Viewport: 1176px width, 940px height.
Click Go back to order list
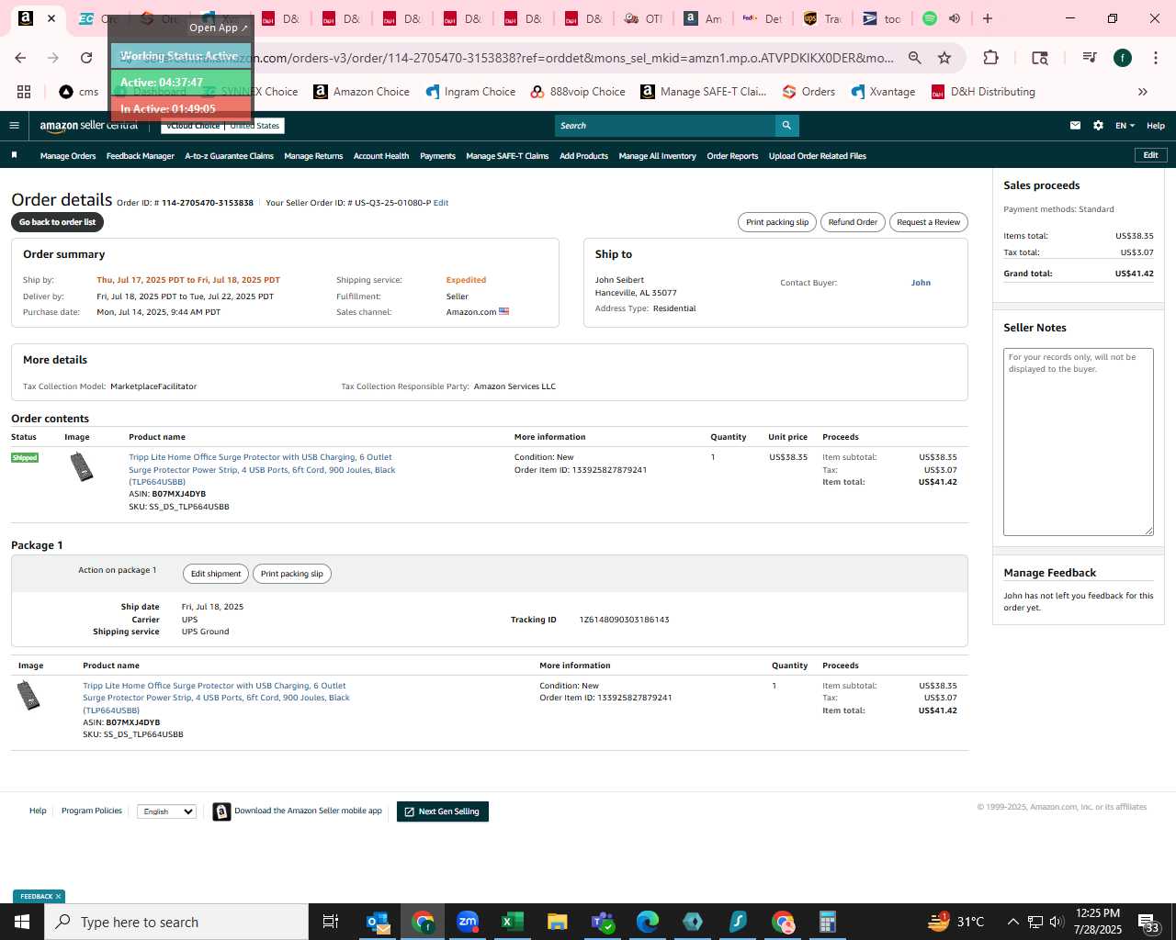(57, 222)
